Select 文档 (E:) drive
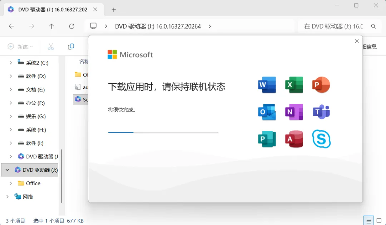 (31, 90)
